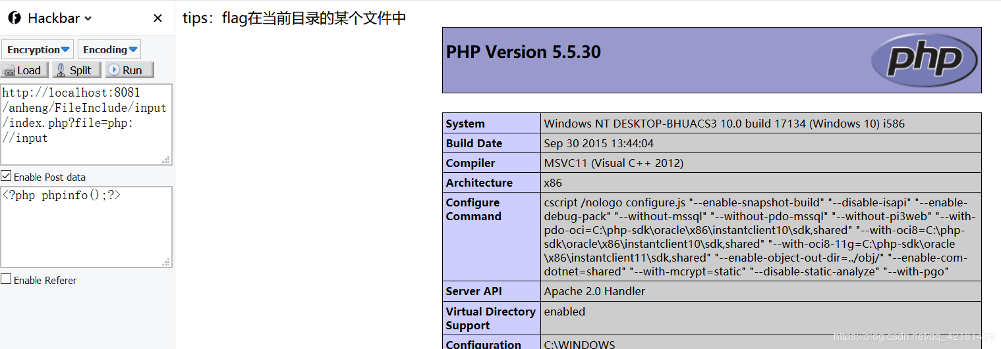Open the Hackbar title dropdown chevron
This screenshot has height=349, width=1001.
[89, 19]
